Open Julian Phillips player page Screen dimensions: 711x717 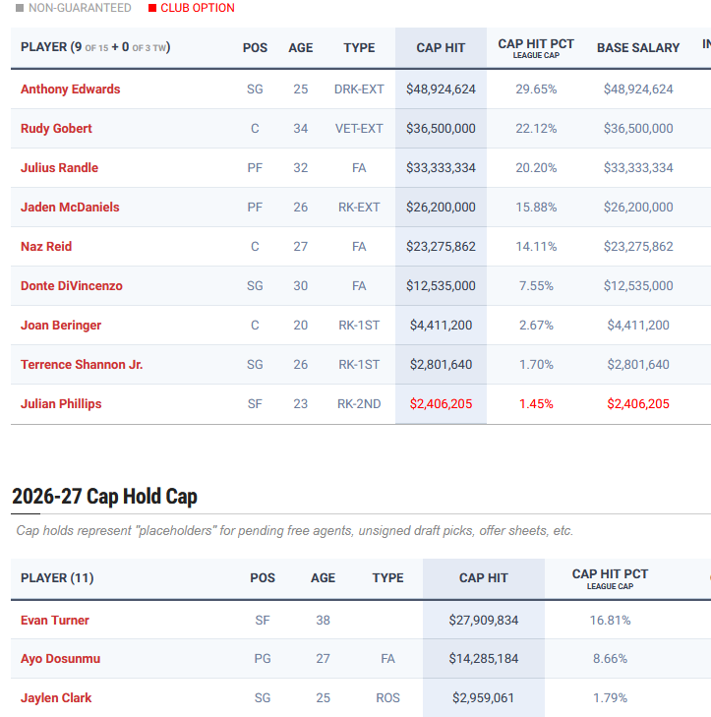61,404
